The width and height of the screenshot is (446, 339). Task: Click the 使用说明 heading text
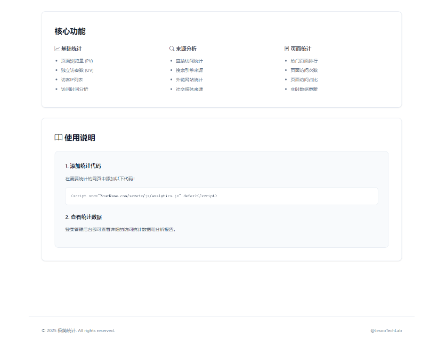pyautogui.click(x=79, y=138)
